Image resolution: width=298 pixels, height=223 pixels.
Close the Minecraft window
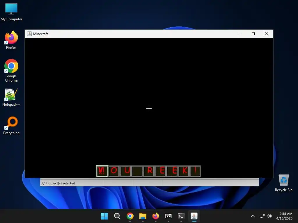coord(267,34)
